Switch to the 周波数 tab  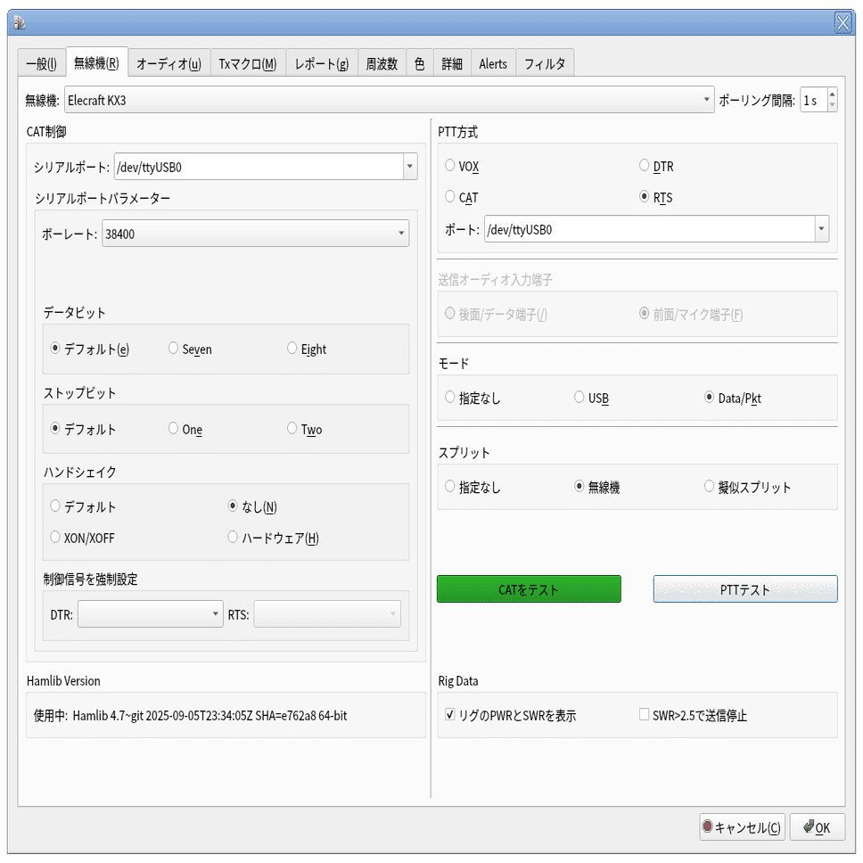click(x=382, y=62)
